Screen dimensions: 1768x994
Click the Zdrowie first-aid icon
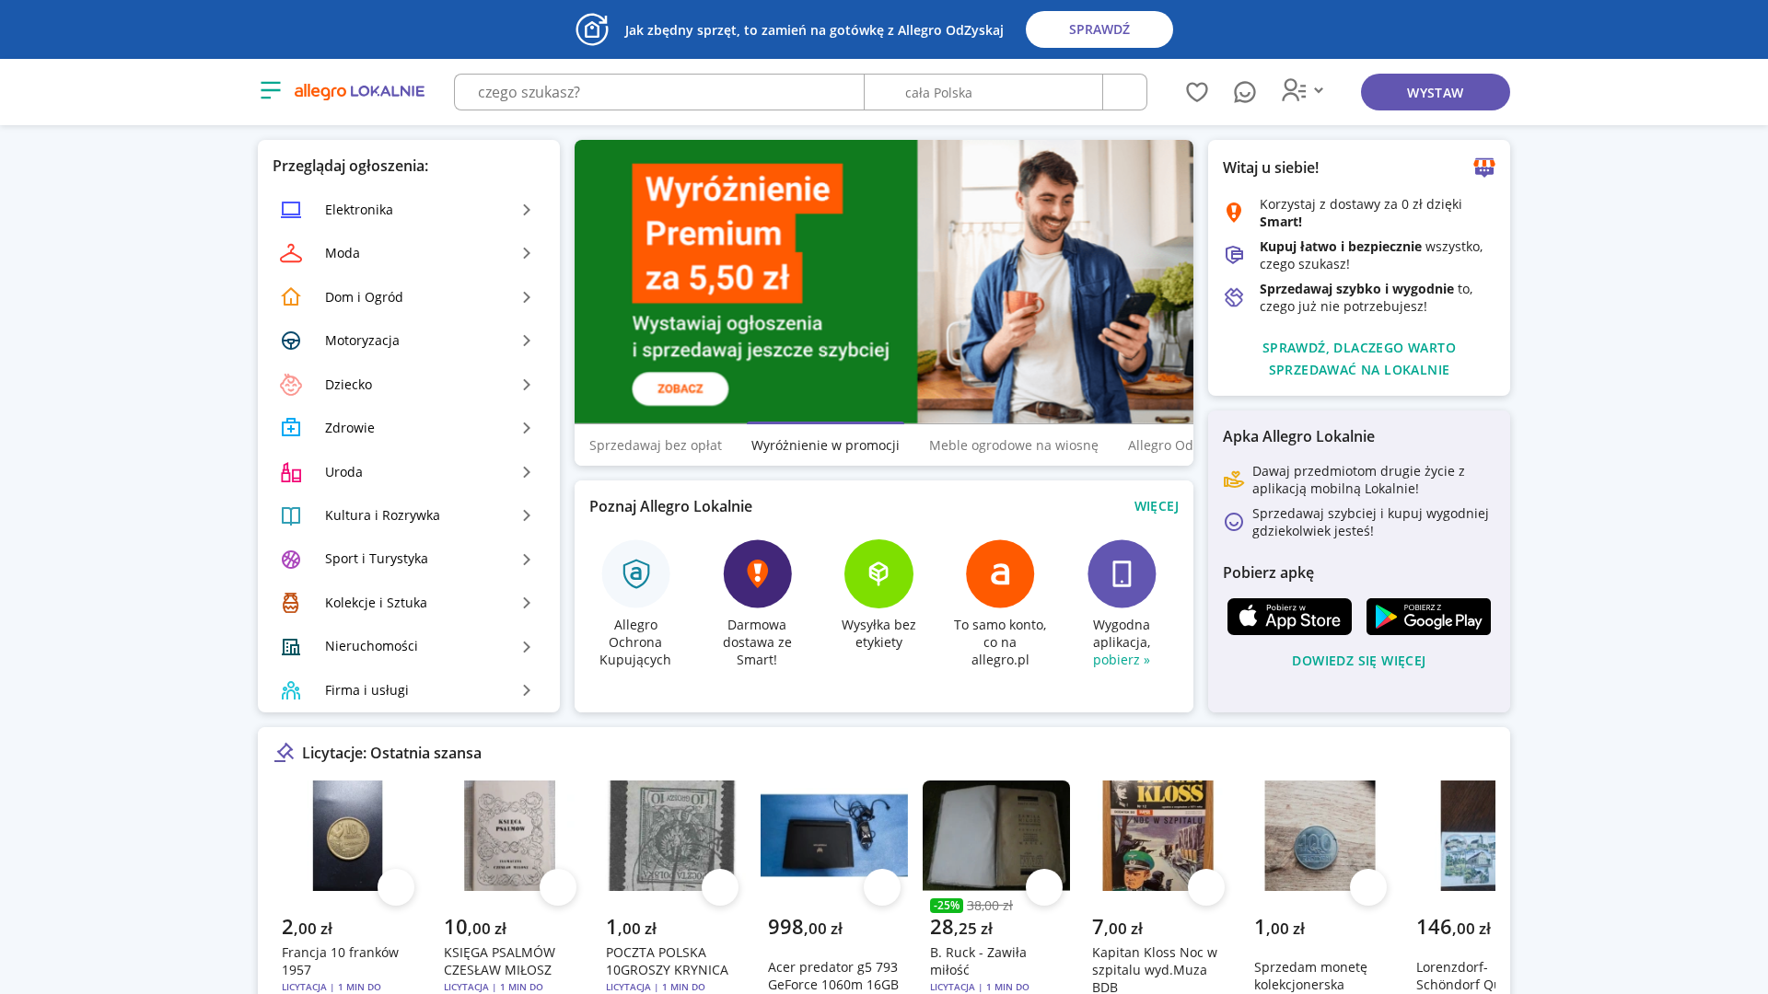pos(291,428)
